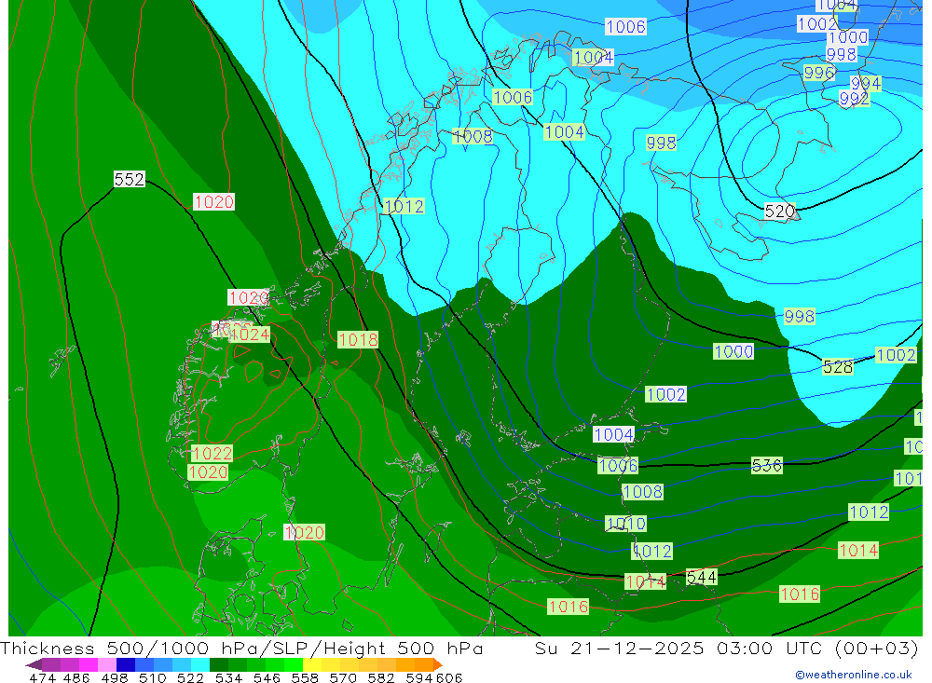Click the cyan legend swatch left of dark green
Viewport: 932px width, 683px height.
(x=200, y=664)
